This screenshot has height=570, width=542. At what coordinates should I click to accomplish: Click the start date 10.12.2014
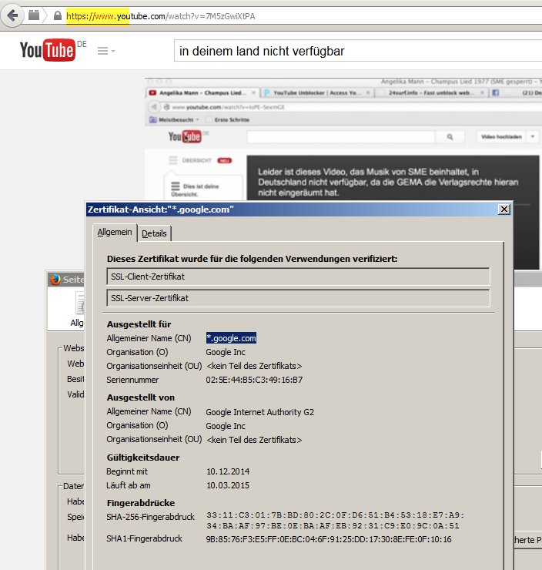228,471
